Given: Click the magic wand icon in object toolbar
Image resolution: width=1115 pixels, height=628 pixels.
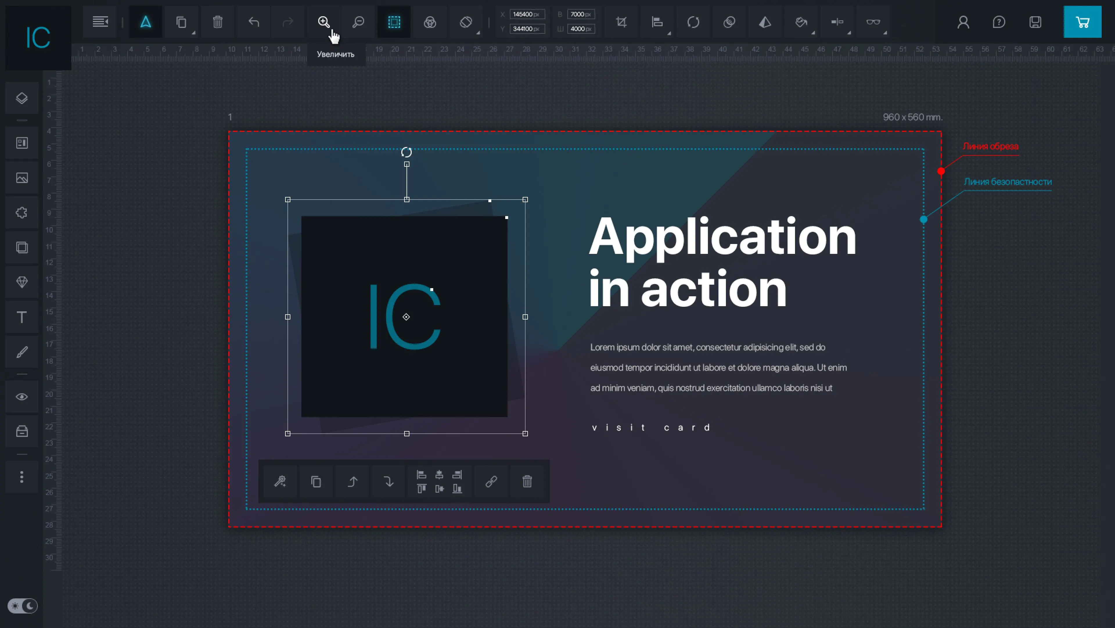Looking at the screenshot, I should point(280,482).
